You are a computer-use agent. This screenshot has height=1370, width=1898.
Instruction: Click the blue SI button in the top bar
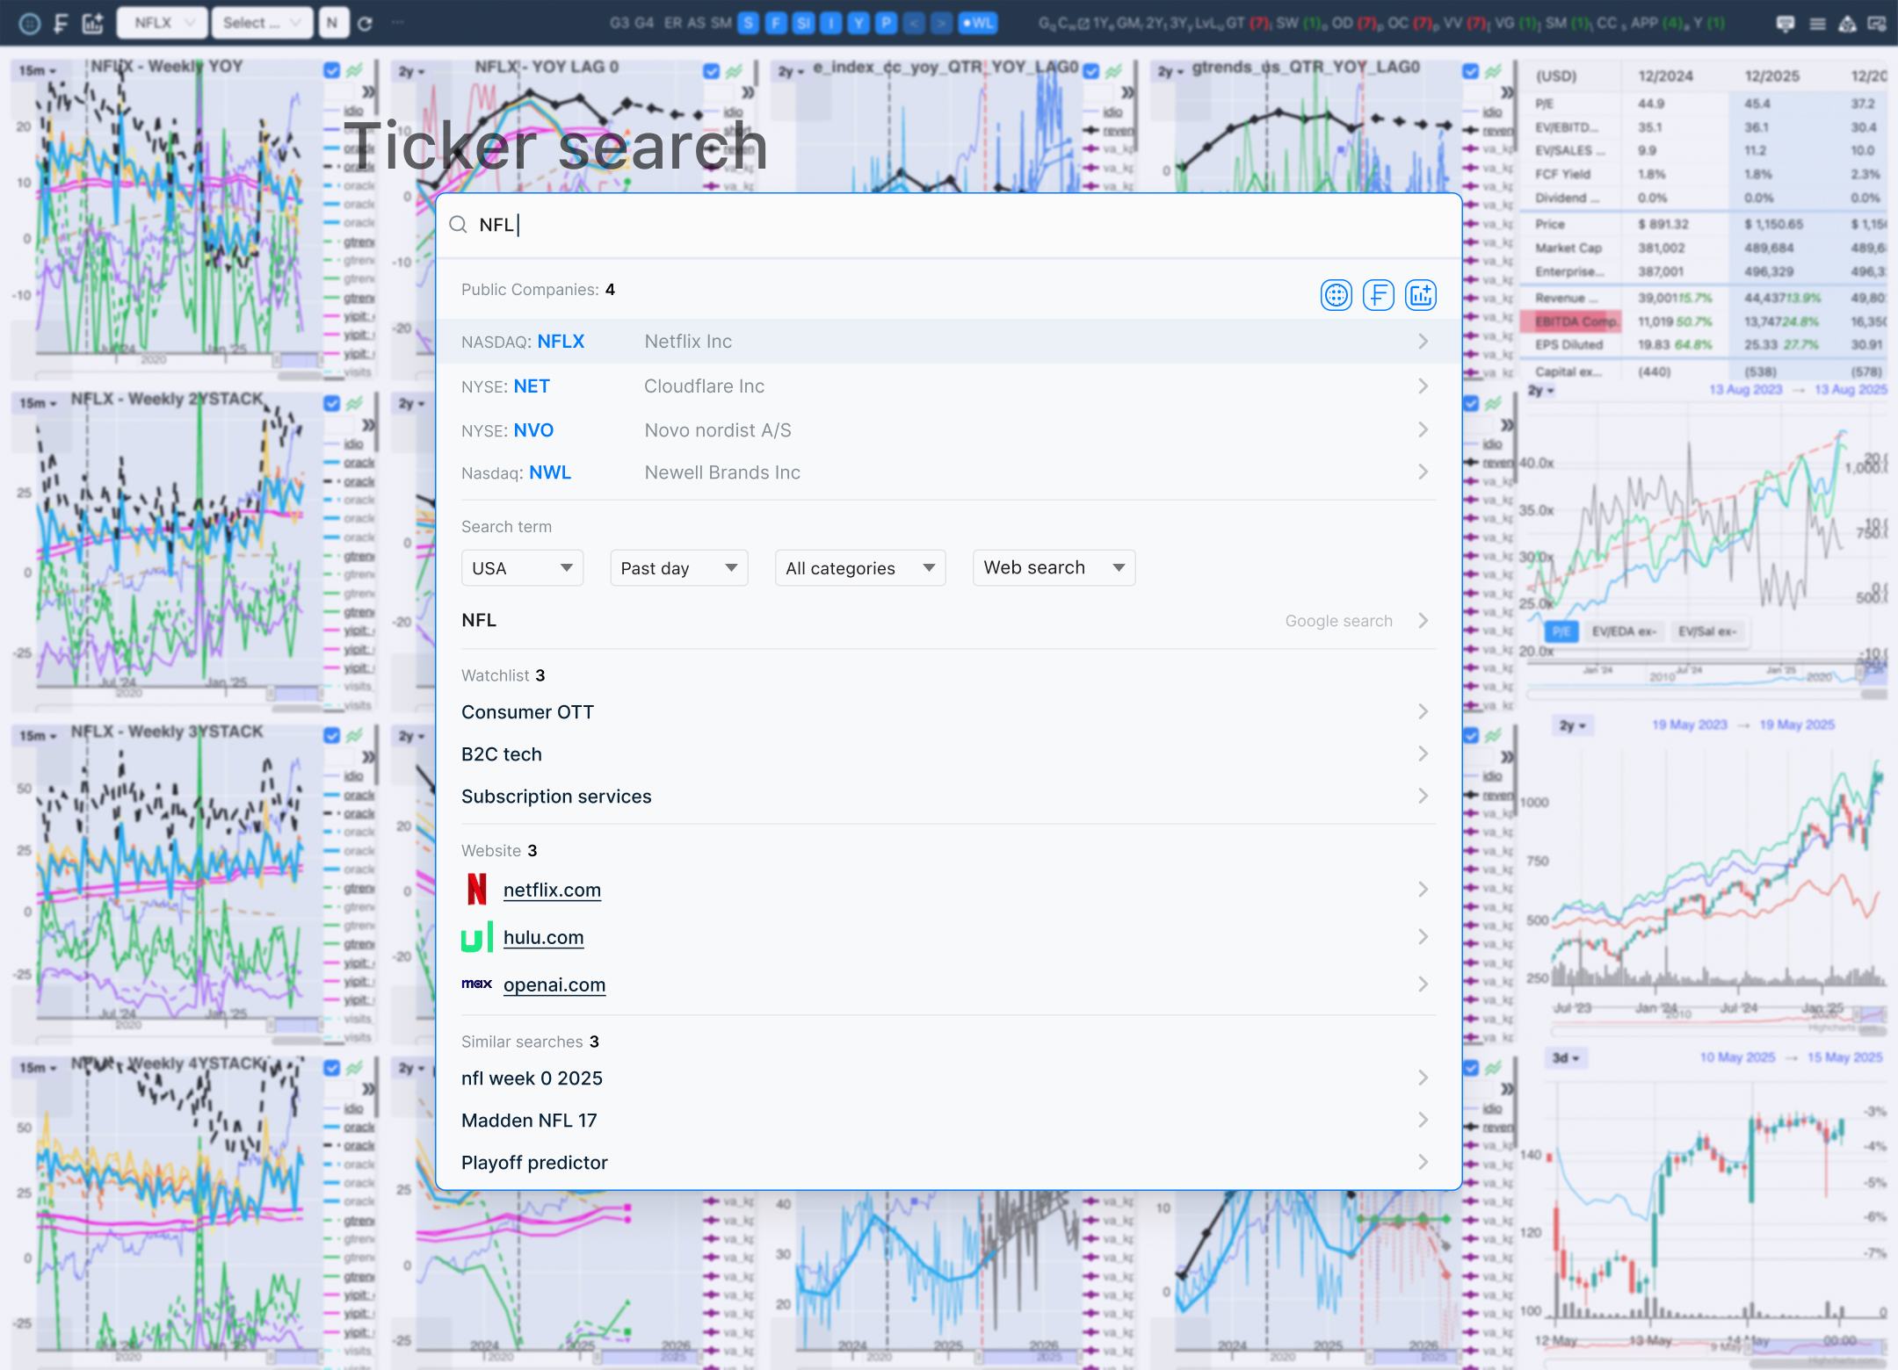803,24
